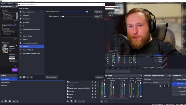Click the Начать трансляцию button
Viewport: 186px width, 105px height.
click(x=179, y=80)
